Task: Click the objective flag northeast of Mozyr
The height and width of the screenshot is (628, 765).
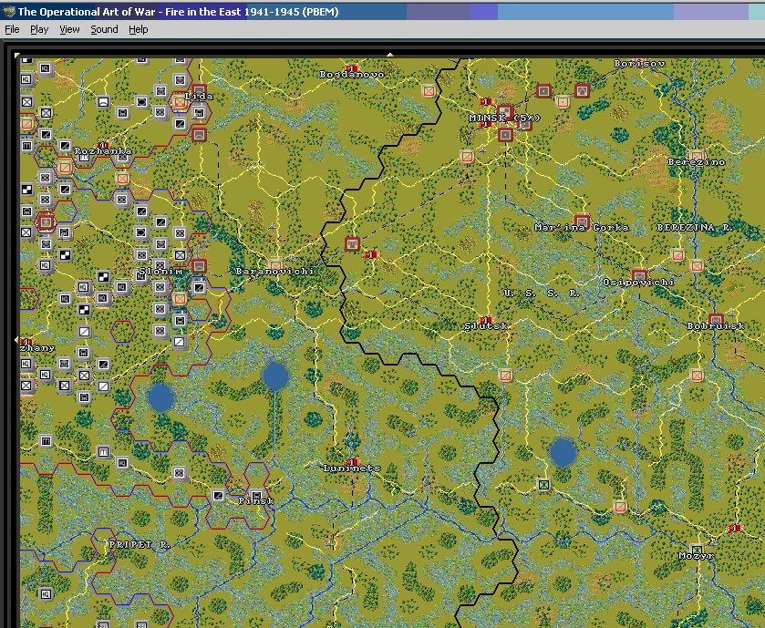Action: coord(735,528)
